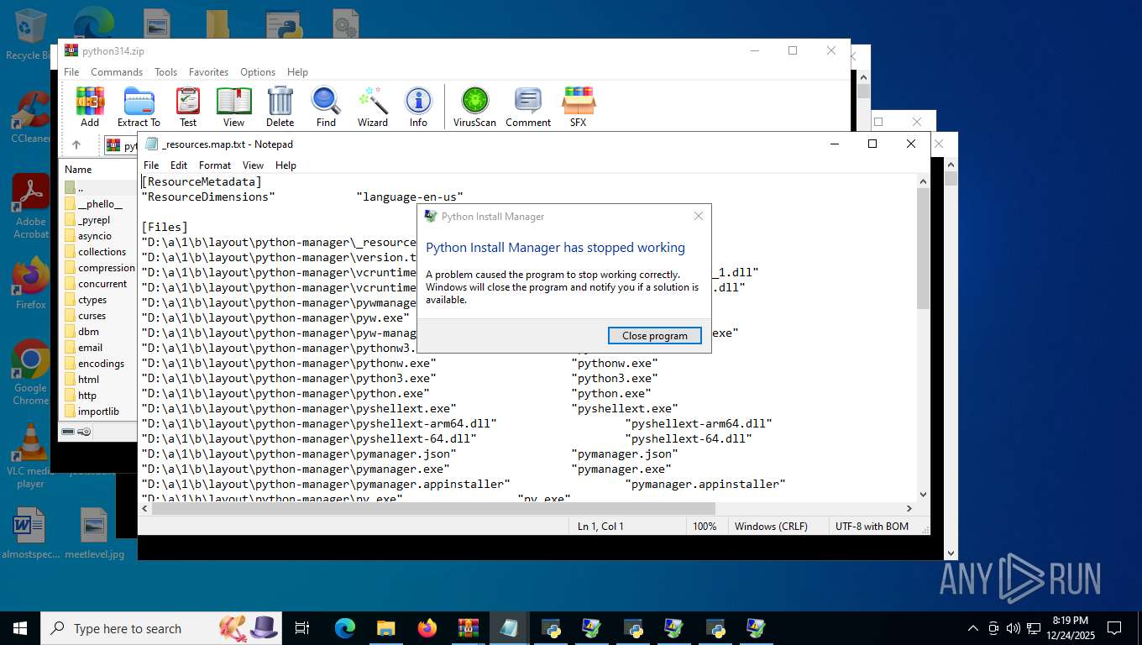
Task: Open WinRAR Tools menu
Action: pos(165,72)
